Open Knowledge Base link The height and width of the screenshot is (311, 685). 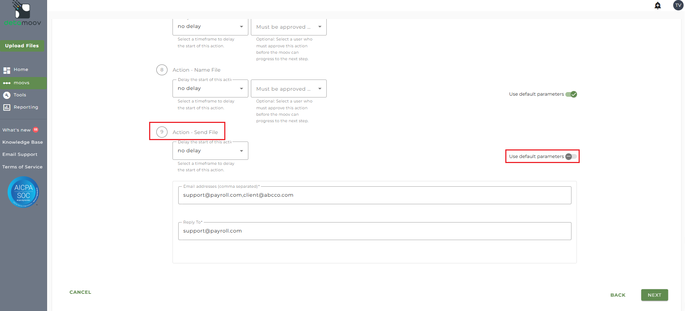pos(23,142)
